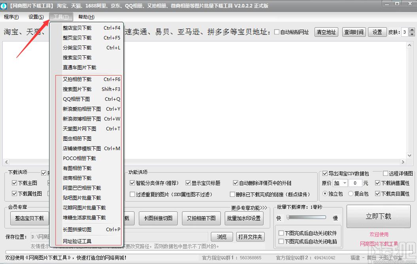Open the 设置(S) menu
Viewport: 417px width, 264px height.
click(36, 17)
